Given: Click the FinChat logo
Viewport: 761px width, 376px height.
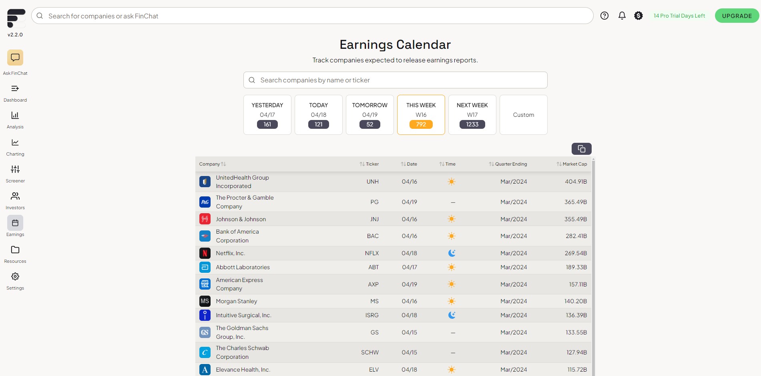Looking at the screenshot, I should coord(16,18).
